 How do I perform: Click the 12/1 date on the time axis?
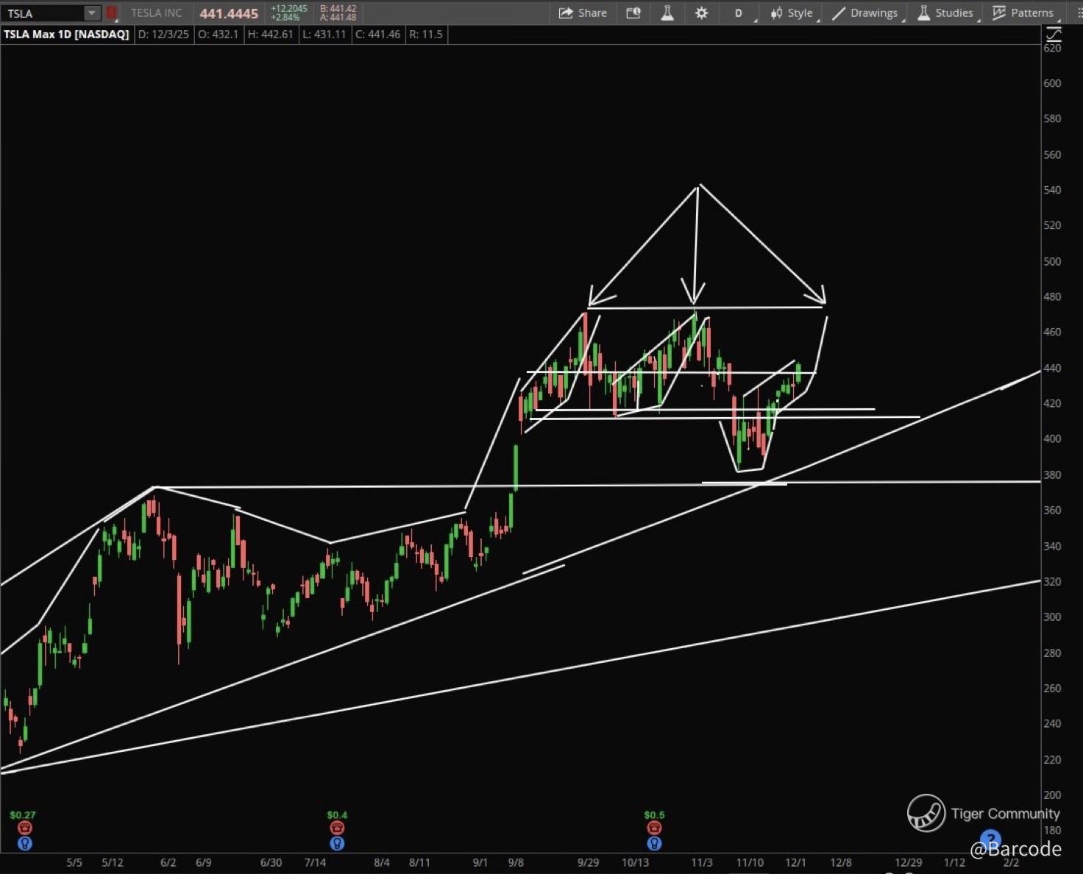tap(795, 862)
